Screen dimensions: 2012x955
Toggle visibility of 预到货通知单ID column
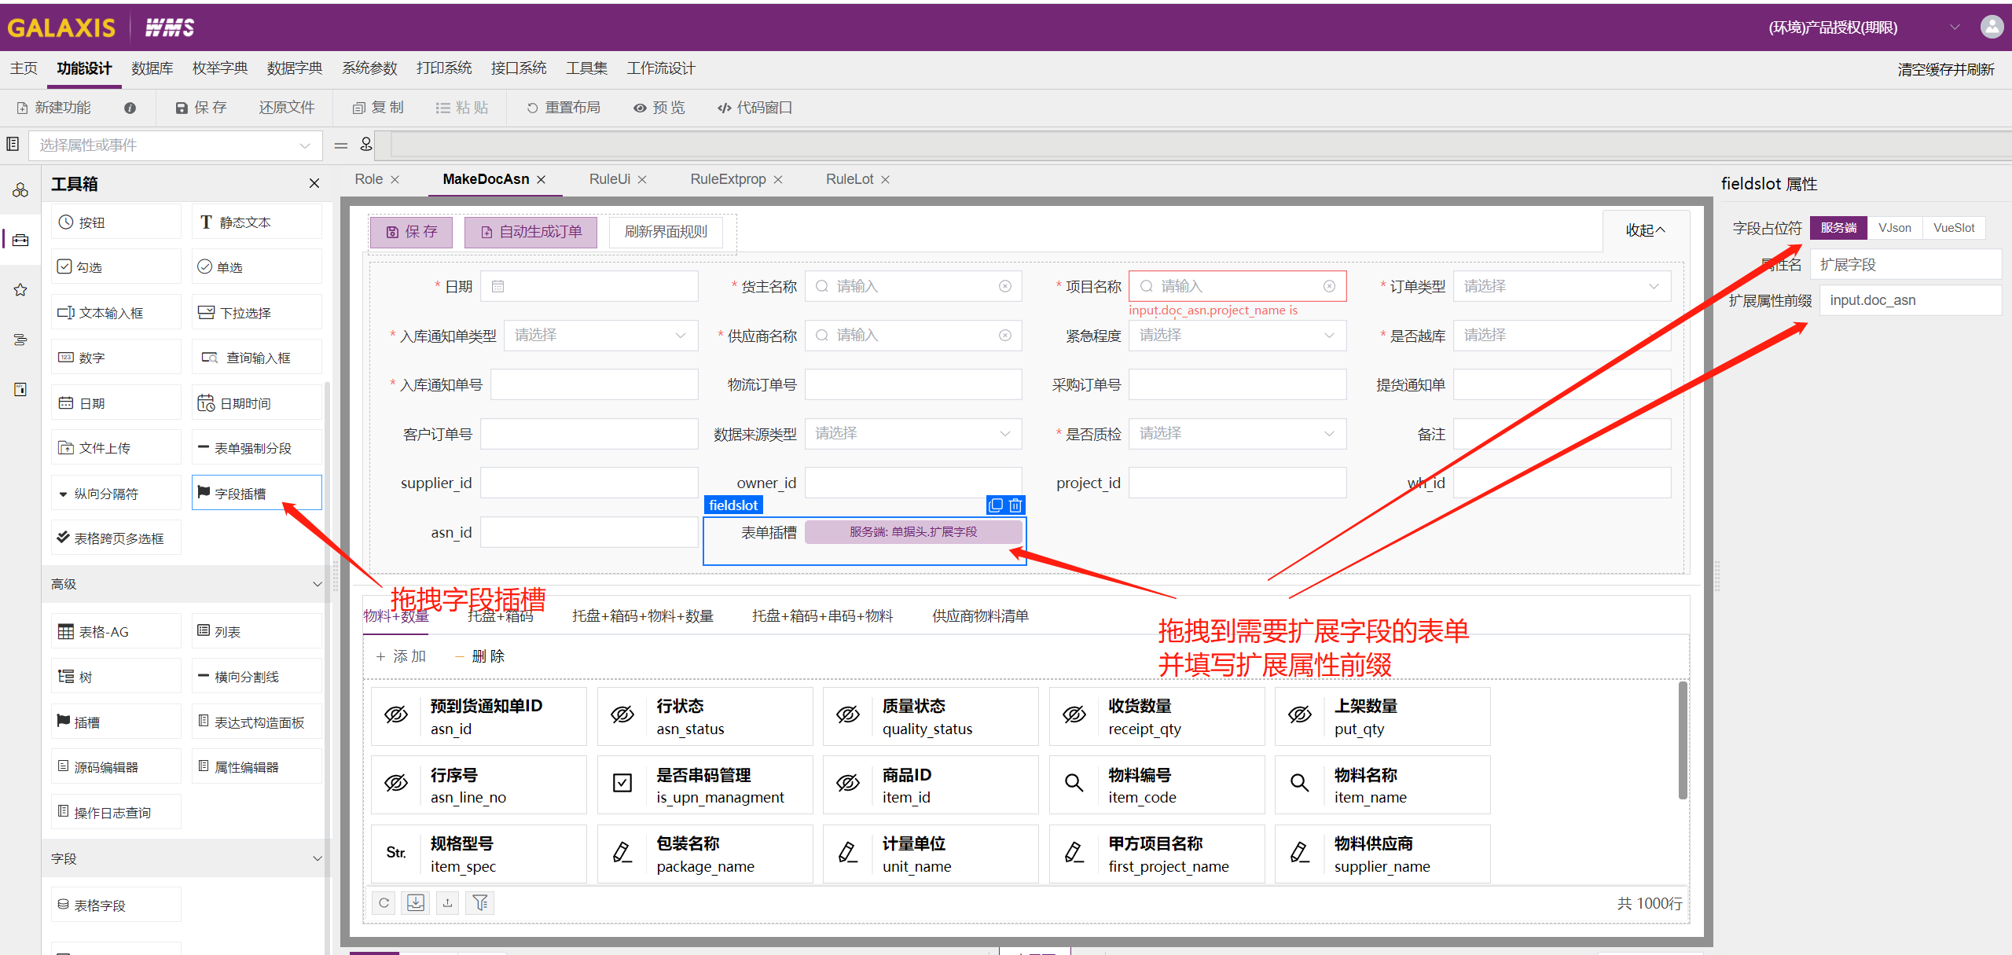click(x=396, y=714)
